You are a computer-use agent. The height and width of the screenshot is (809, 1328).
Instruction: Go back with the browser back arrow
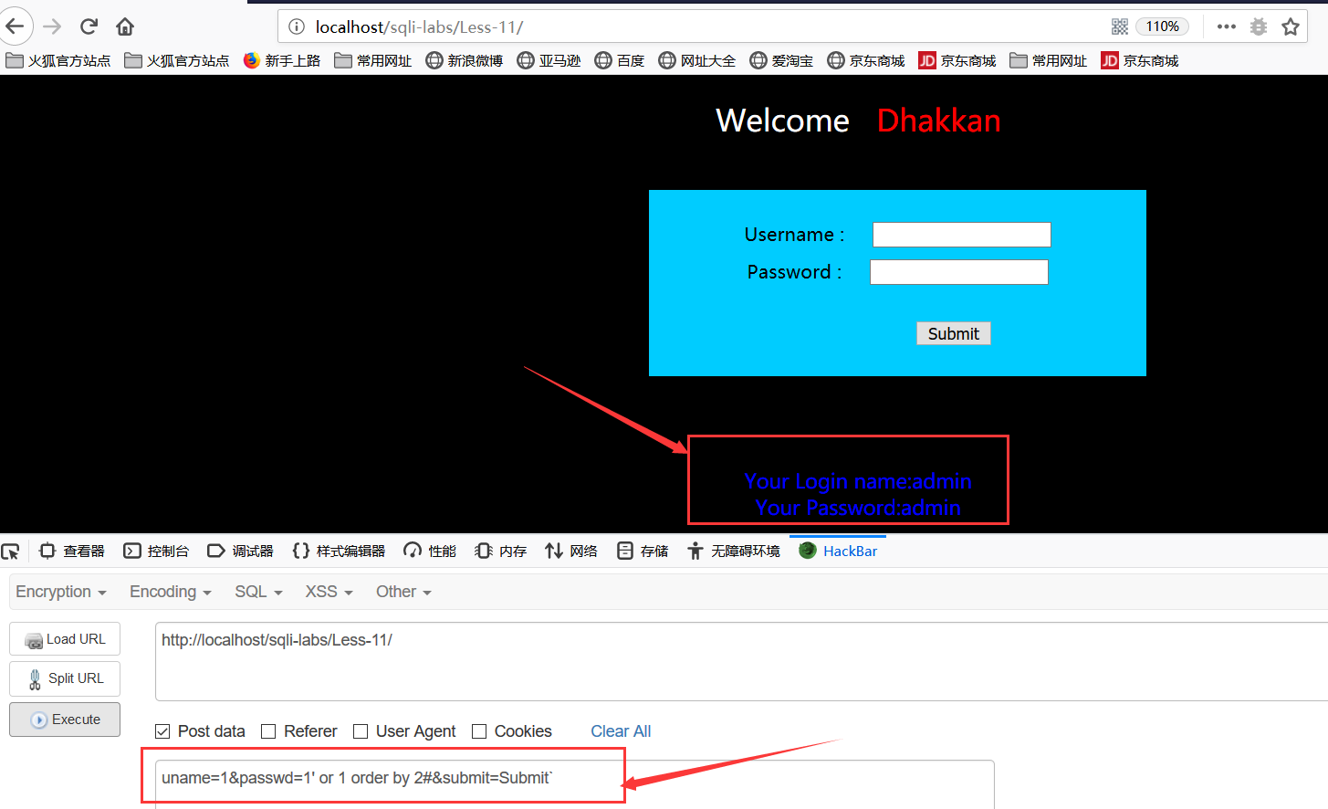(15, 26)
